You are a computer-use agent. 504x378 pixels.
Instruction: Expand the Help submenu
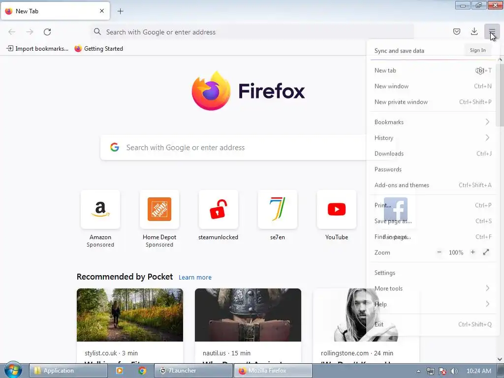click(433, 304)
